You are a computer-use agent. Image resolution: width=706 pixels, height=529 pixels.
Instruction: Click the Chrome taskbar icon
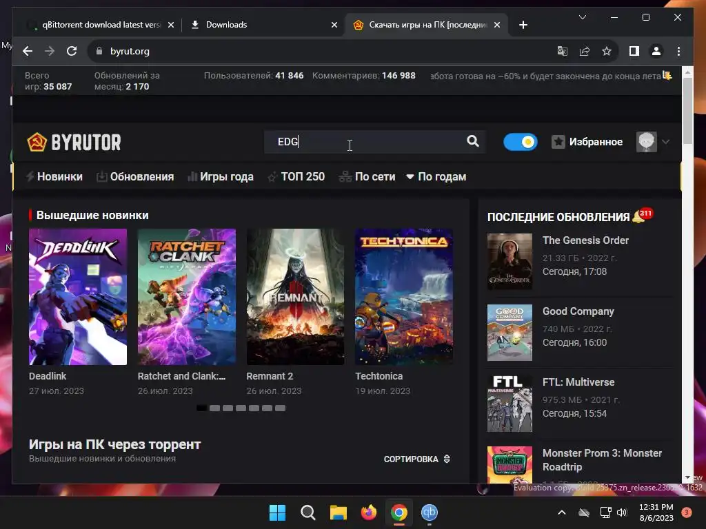pos(399,512)
